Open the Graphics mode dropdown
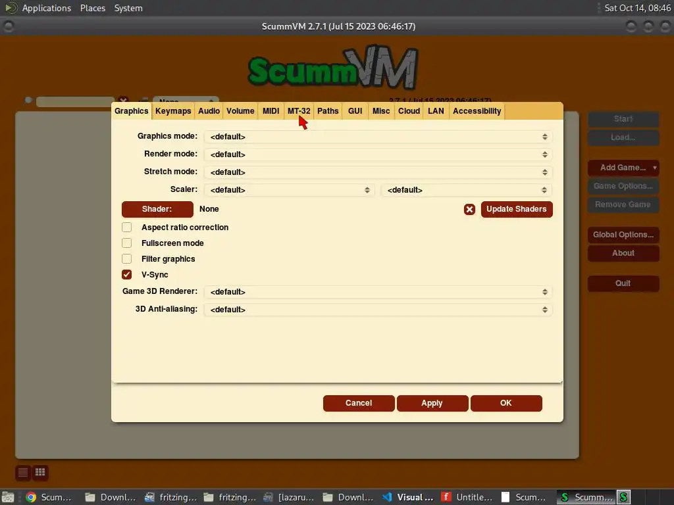Screen dimensions: 674x505 378,137
